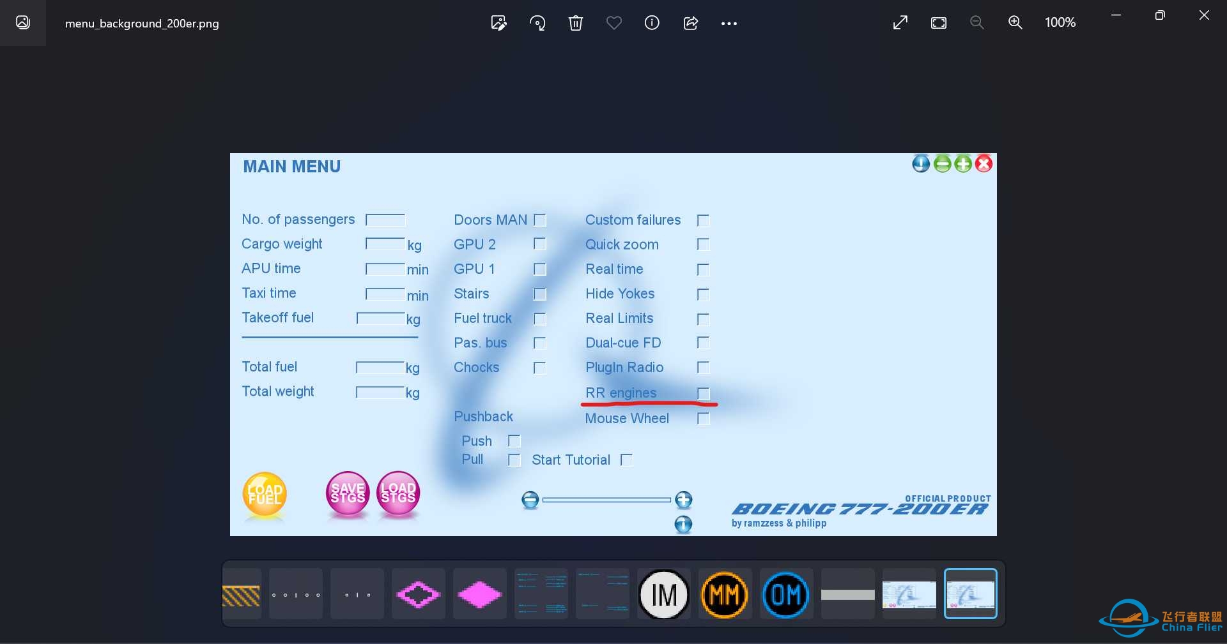1227x644 pixels.
Task: Click the Total weight field
Action: pos(380,392)
